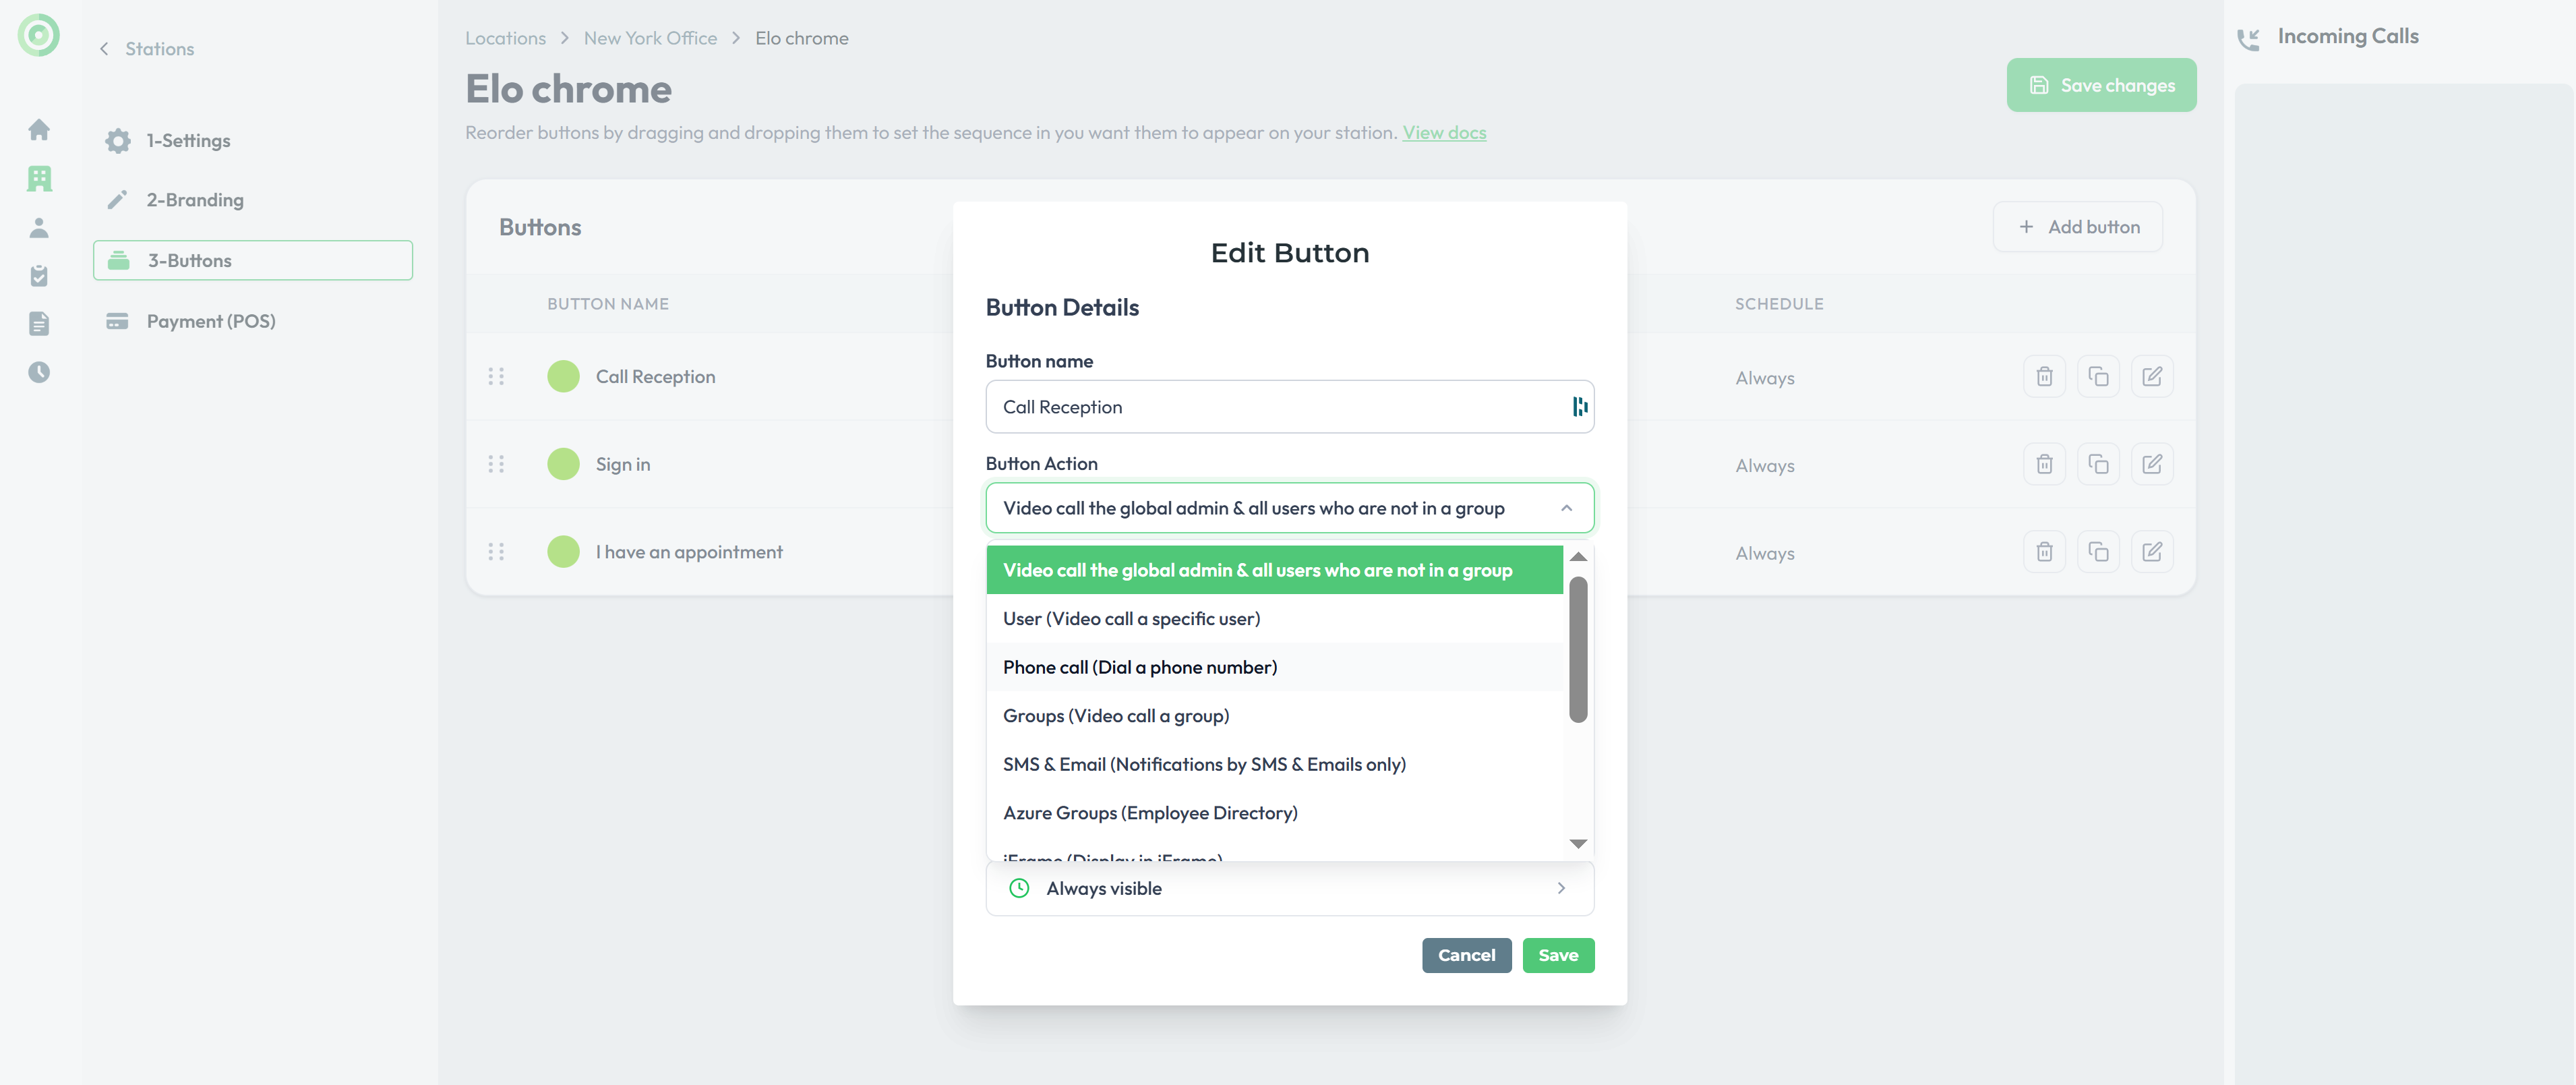Expand the Always visible schedule row
2576x1085 pixels.
click(1289, 888)
